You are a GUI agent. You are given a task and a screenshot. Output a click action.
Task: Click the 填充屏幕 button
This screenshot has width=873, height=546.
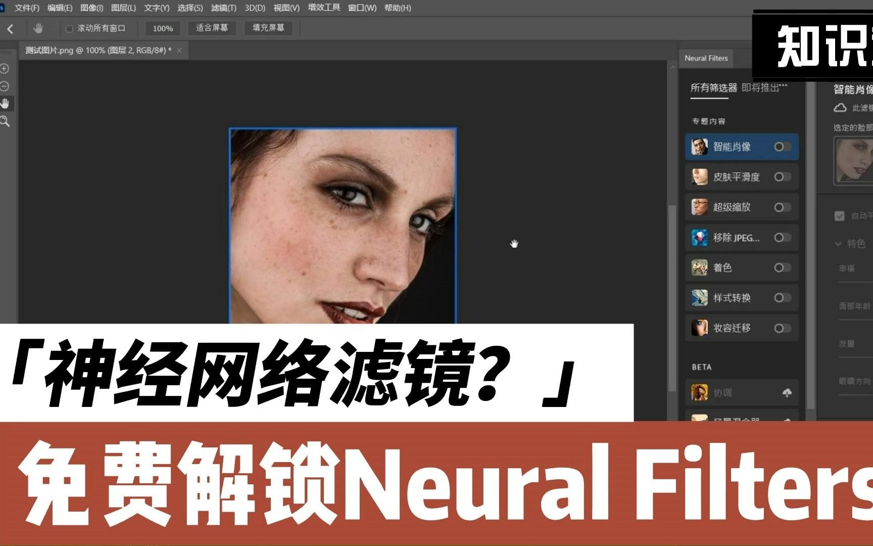pos(268,28)
